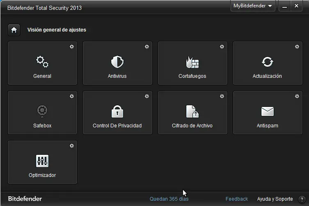Click the small gear on General tile

coord(72,47)
